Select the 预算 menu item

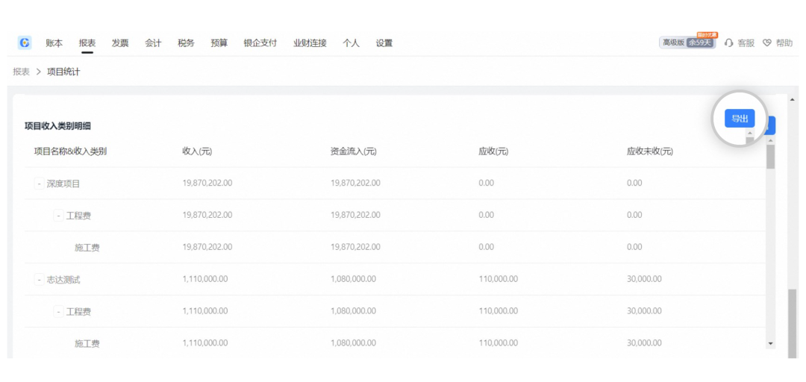click(x=219, y=43)
